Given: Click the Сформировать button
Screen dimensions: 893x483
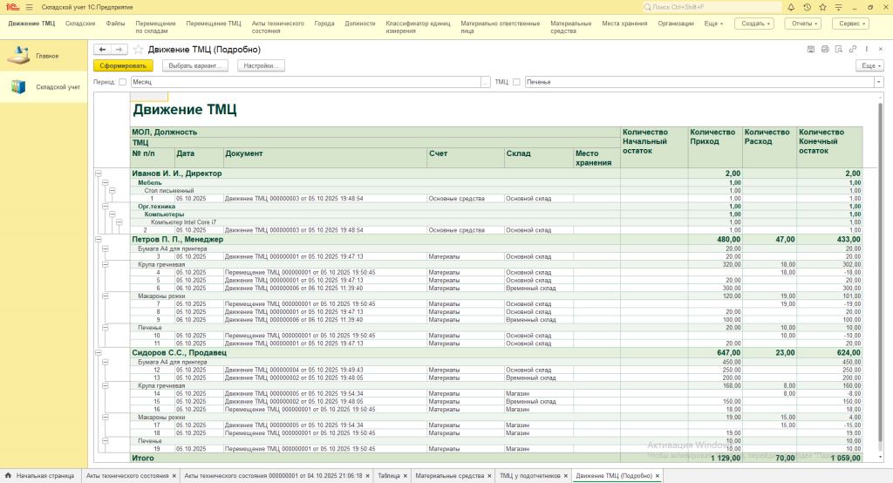Looking at the screenshot, I should [123, 65].
